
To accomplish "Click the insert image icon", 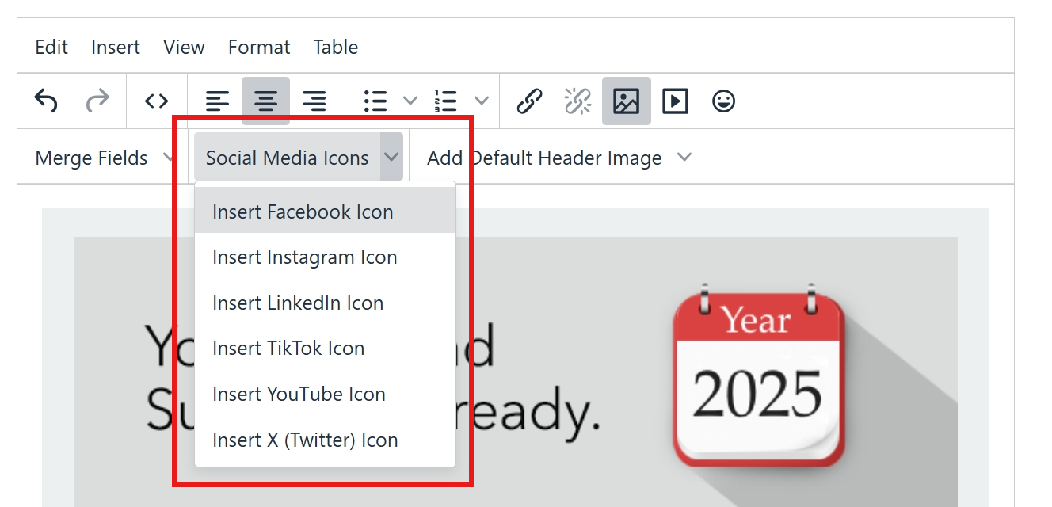I will pos(626,101).
